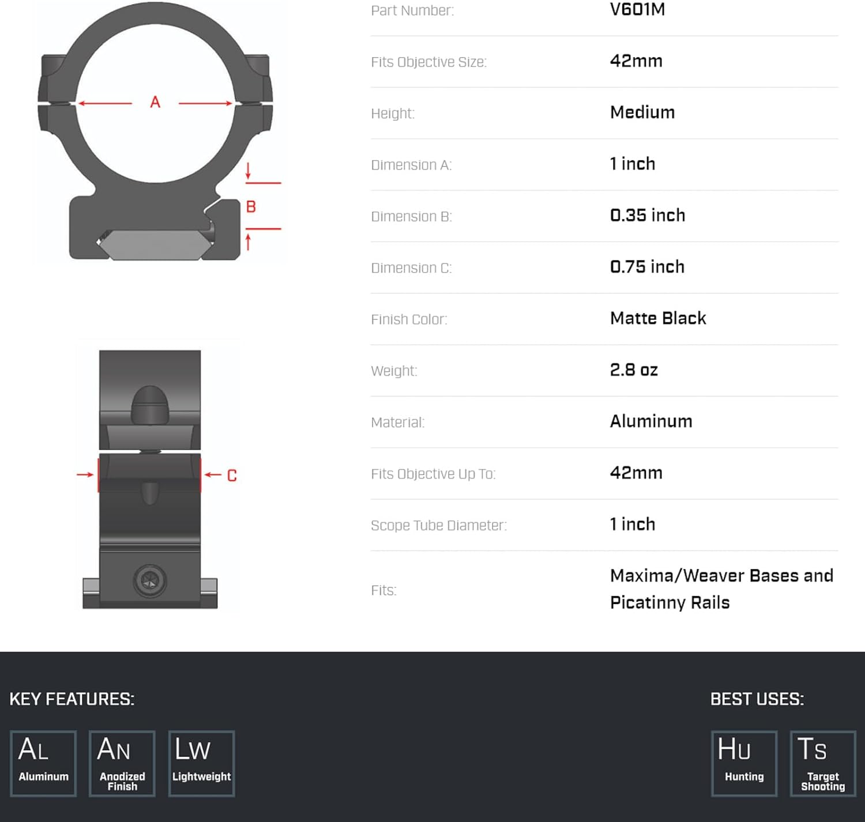Click the Fits Objective Size label

[x=428, y=62]
